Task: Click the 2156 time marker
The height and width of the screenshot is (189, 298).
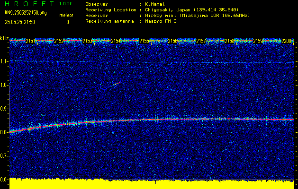Action: 172,41
